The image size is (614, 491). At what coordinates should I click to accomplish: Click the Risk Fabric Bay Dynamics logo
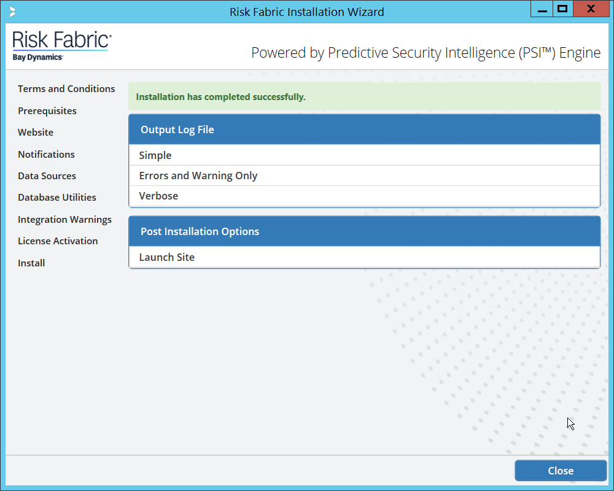pyautogui.click(x=61, y=47)
